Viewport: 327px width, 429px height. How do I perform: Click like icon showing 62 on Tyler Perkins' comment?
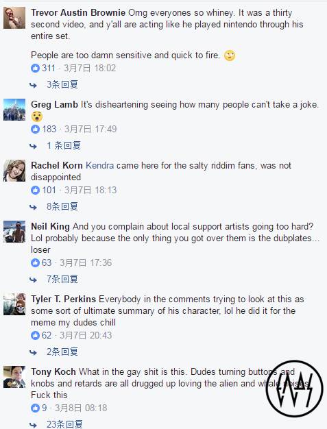click(35, 335)
